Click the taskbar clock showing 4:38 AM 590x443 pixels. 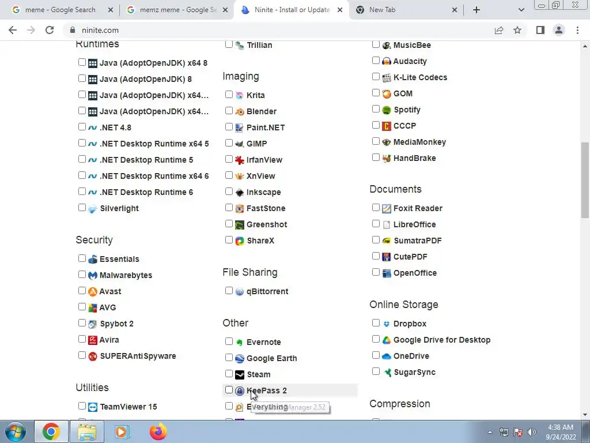pyautogui.click(x=561, y=432)
